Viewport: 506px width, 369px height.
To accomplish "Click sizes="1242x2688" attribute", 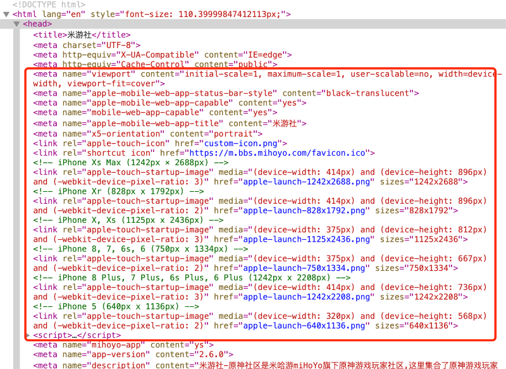I will [x=421, y=182].
